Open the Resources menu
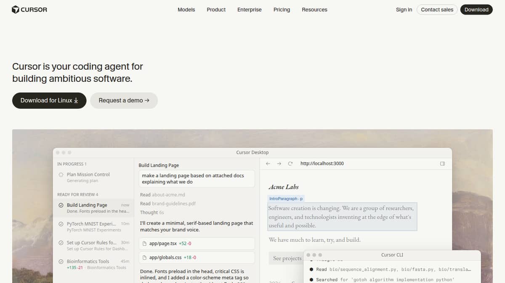The image size is (505, 283). click(x=314, y=10)
